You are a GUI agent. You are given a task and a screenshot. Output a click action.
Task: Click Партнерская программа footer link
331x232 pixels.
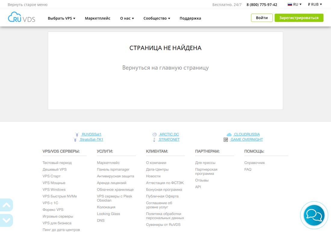[x=206, y=172]
